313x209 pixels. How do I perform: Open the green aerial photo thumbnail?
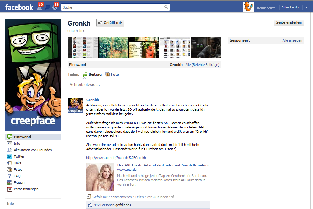113,47
